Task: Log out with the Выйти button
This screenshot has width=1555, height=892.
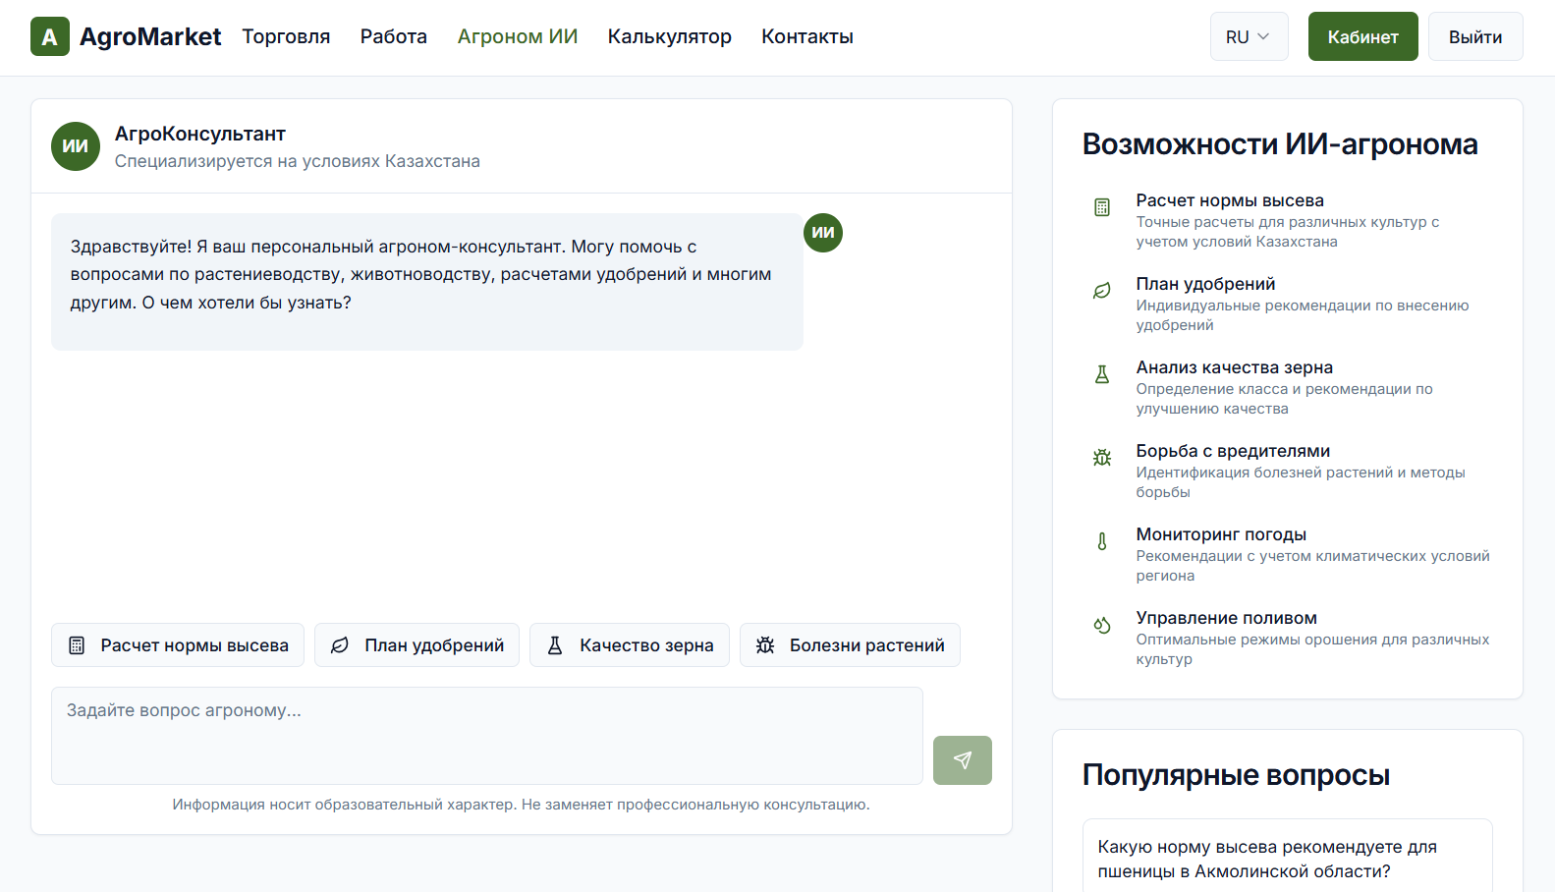Action: coord(1475,36)
